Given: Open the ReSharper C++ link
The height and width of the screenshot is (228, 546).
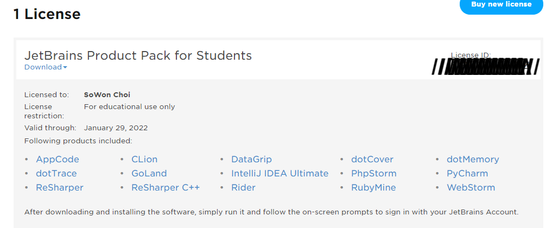Looking at the screenshot, I should pos(166,188).
